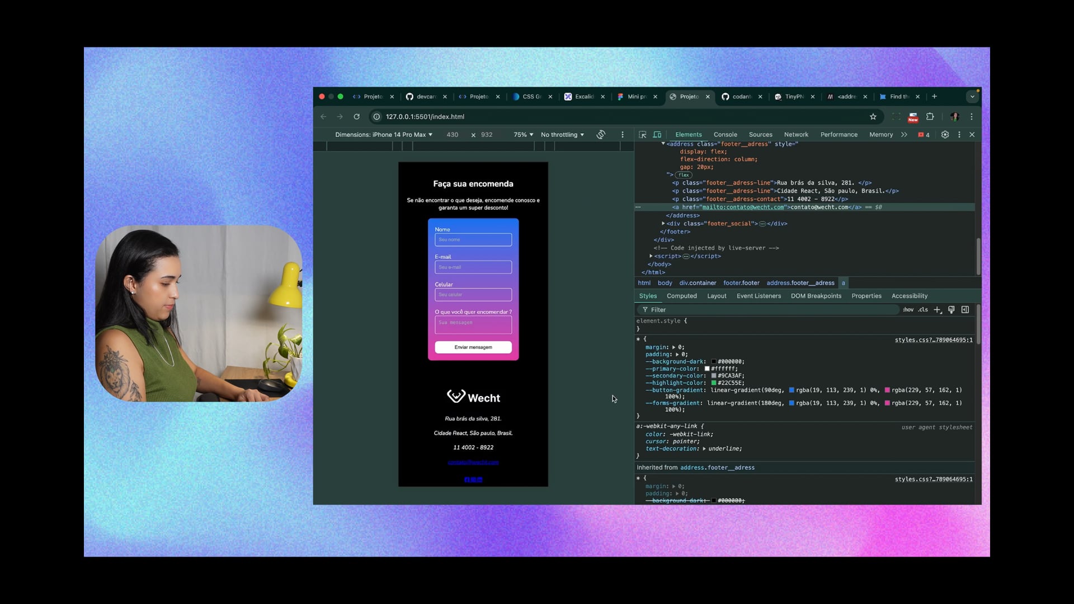This screenshot has height=604, width=1074.
Task: Click the rotate device orientation icon
Action: point(601,135)
